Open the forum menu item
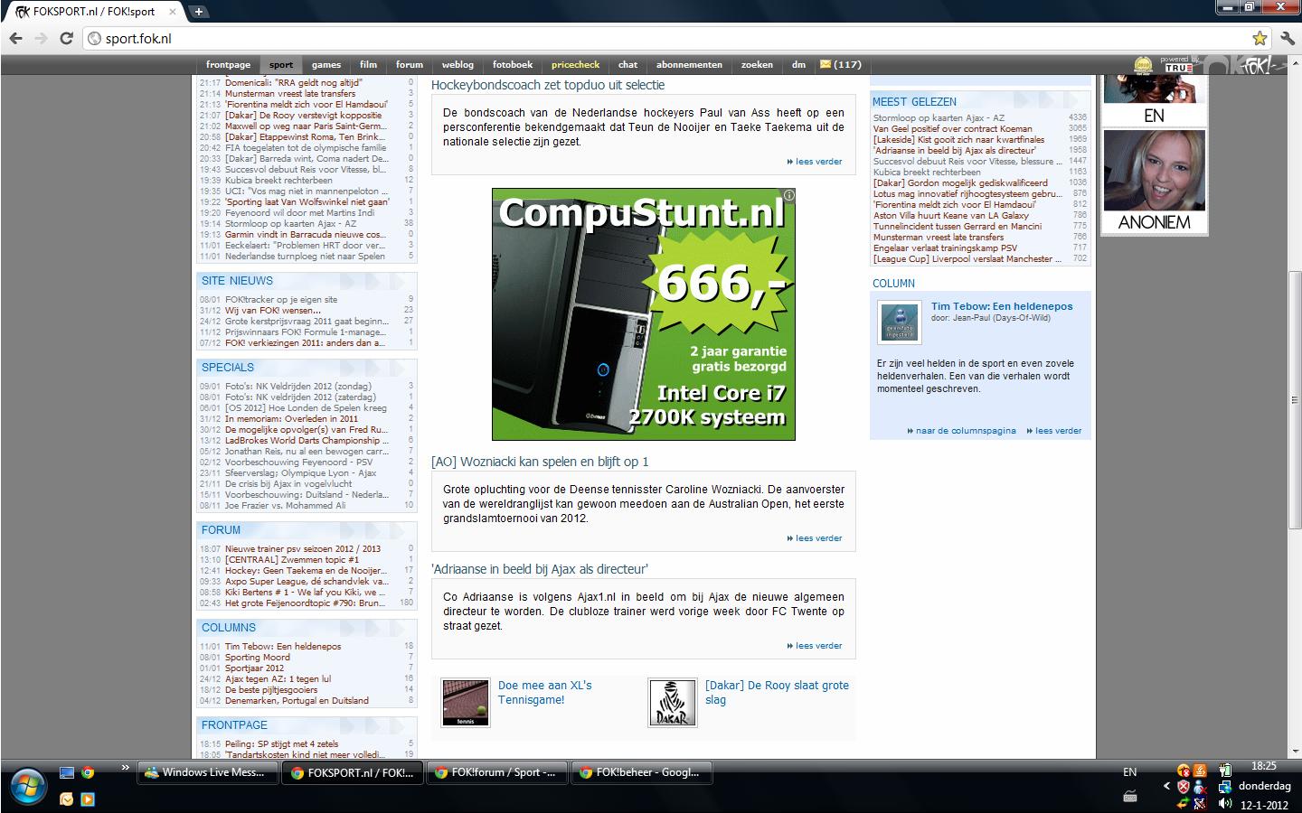1302x813 pixels. (410, 64)
